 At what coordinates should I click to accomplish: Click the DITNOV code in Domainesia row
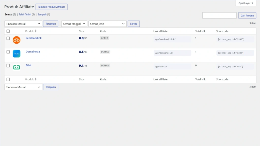[105, 52]
